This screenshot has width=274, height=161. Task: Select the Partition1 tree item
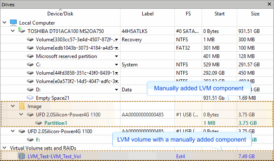tap(56, 123)
